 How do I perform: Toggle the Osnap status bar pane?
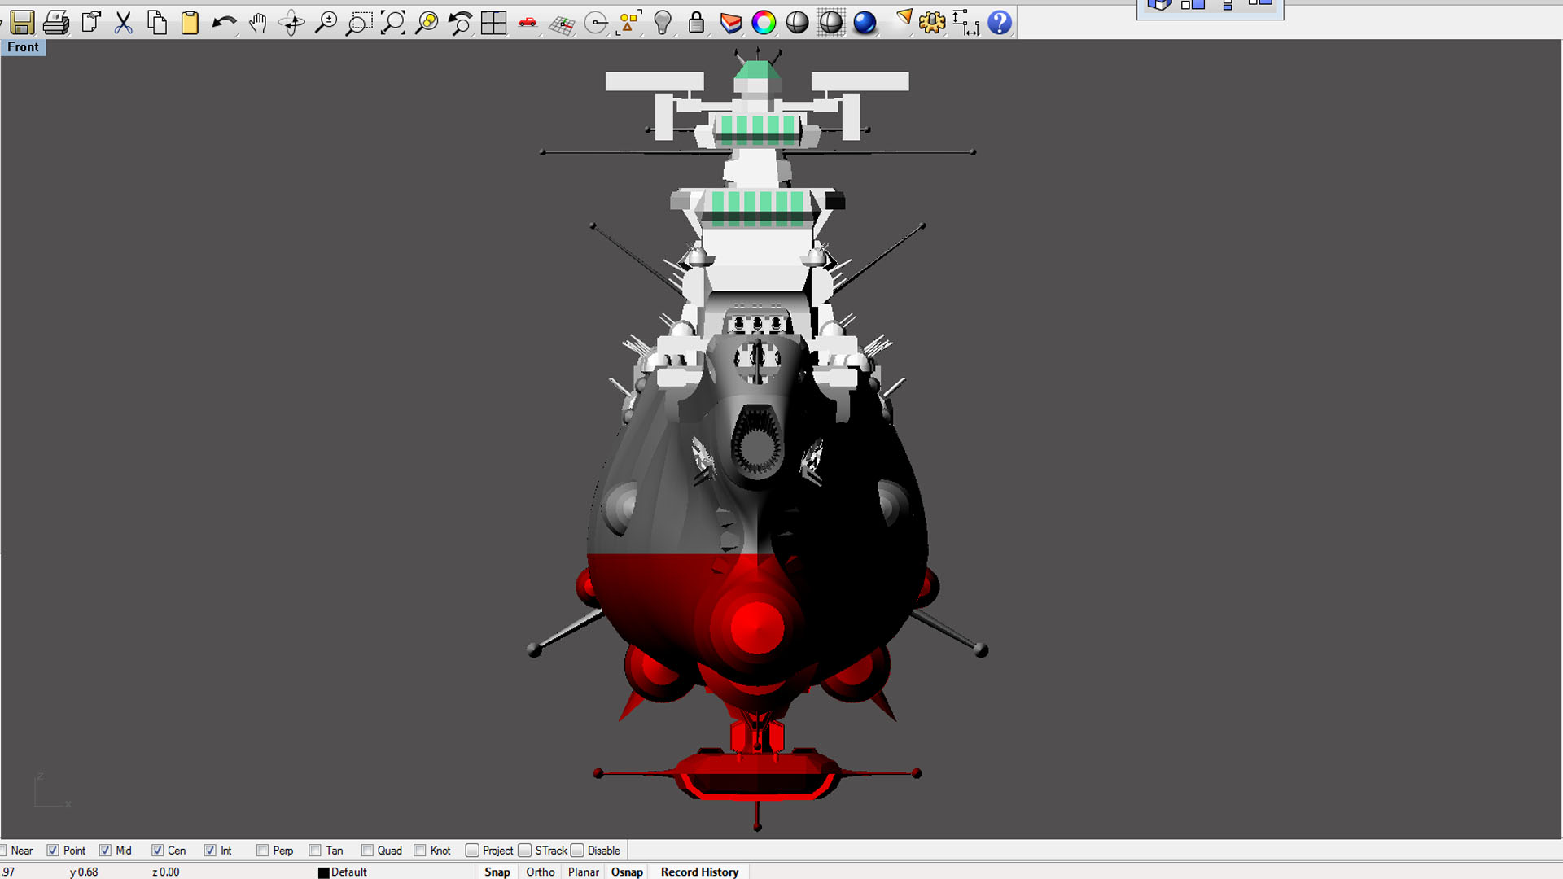pos(627,872)
